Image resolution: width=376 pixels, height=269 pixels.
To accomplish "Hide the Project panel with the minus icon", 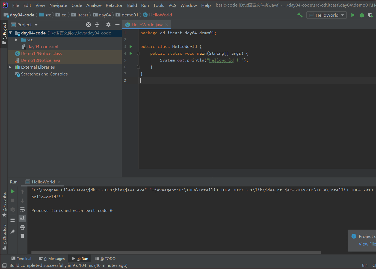I will pyautogui.click(x=117, y=25).
